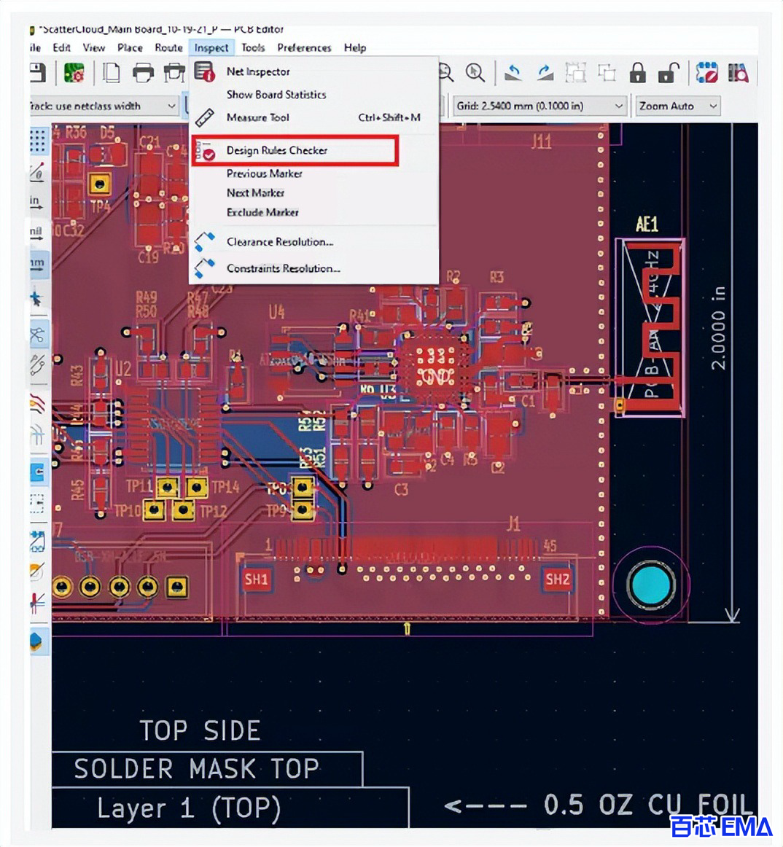Select the TP4 test point pad

pos(99,184)
